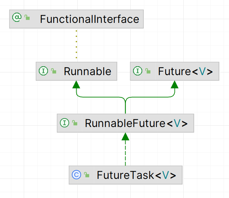This screenshot has width=229, height=198.
Task: Click the public lock icon beside RunnableFuture<V>
Action: 75,123
